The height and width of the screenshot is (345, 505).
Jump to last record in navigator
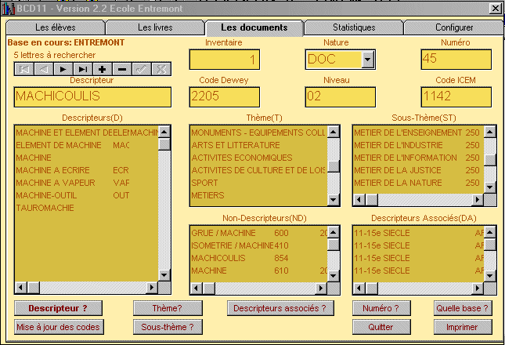[83, 70]
